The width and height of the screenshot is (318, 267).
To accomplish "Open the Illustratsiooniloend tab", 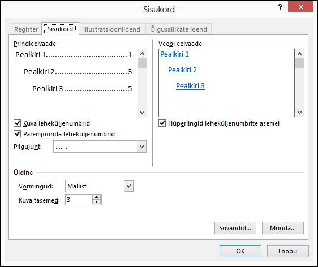I will point(111,29).
